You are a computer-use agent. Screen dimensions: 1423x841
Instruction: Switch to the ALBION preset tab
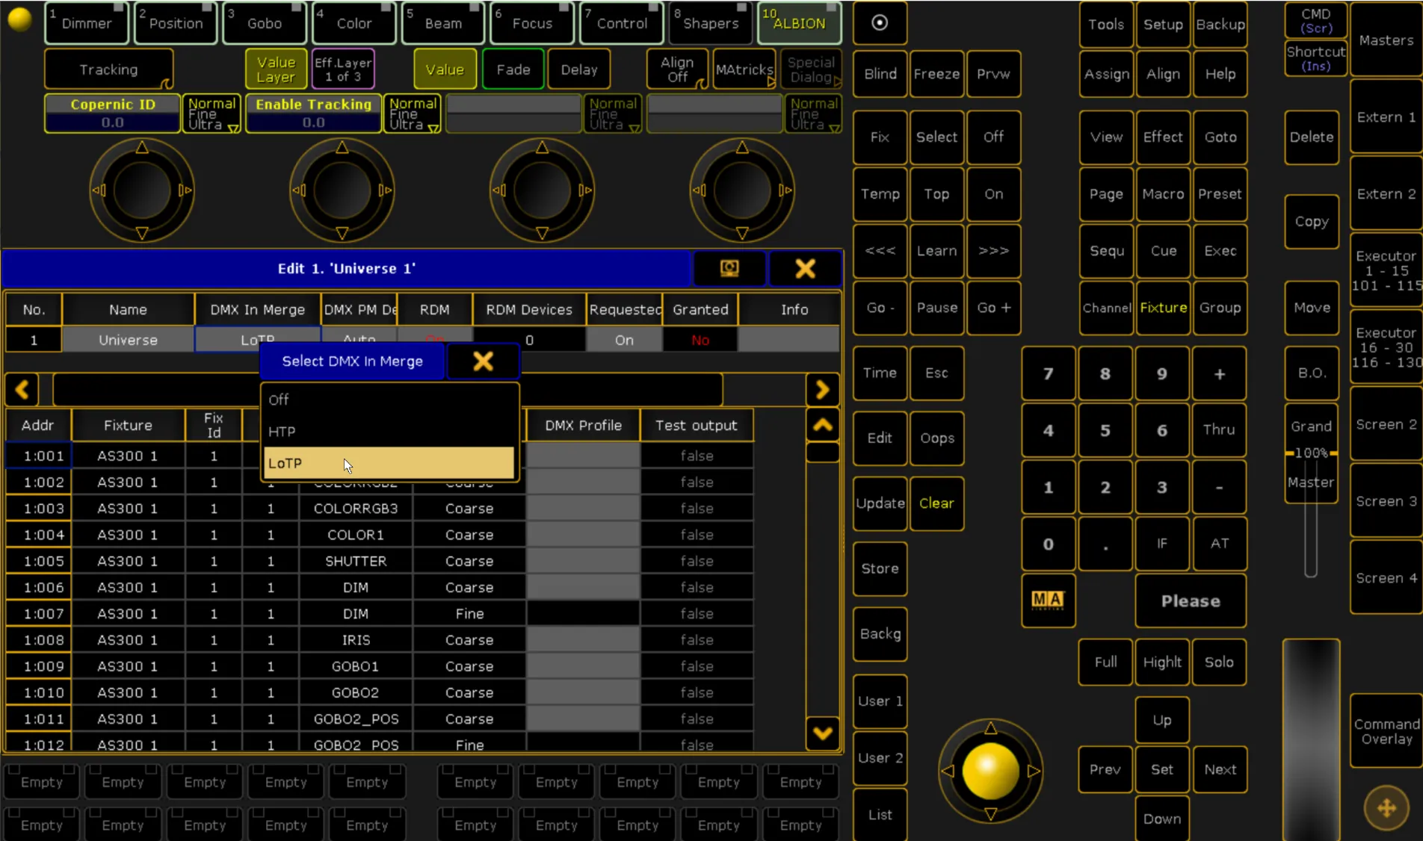pos(799,23)
